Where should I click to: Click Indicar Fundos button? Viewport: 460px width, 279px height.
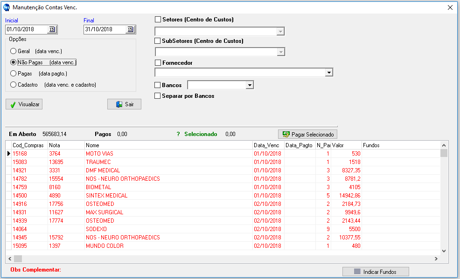point(376,272)
